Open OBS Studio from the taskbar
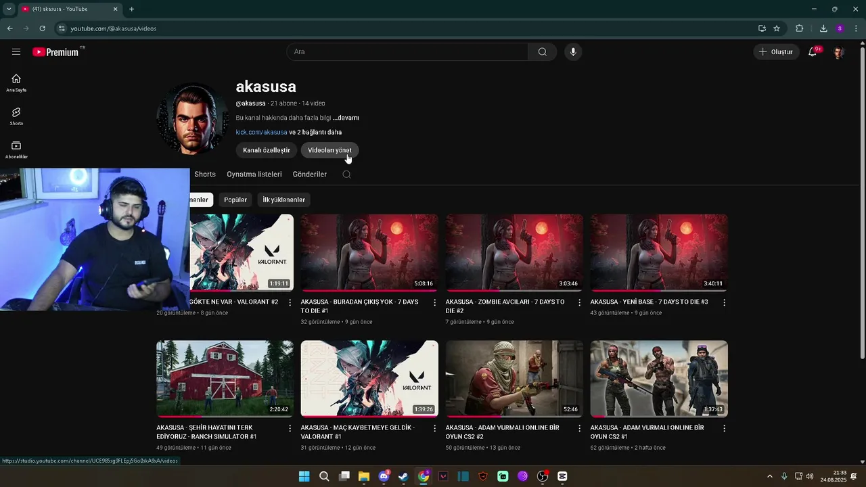 [542, 476]
